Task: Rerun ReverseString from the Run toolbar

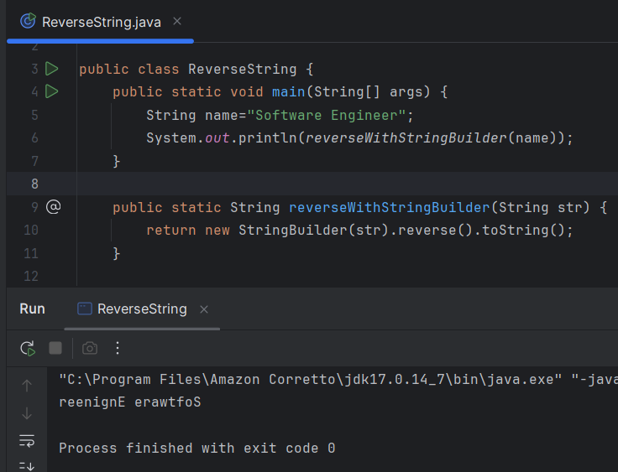Action: [28, 348]
